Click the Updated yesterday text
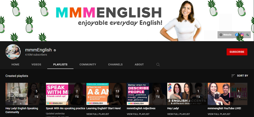This screenshot has height=117, width=254. (55, 114)
